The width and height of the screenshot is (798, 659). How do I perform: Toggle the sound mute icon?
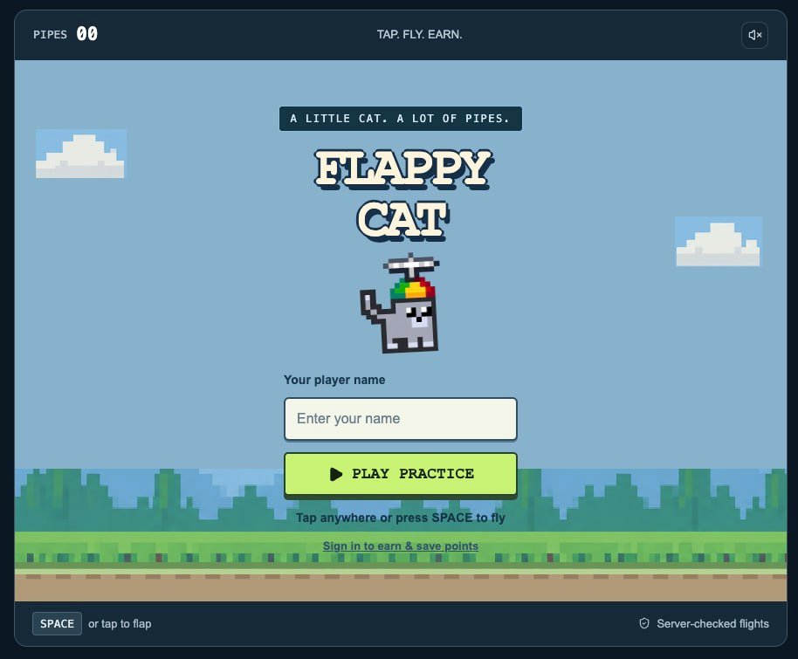pyautogui.click(x=754, y=35)
